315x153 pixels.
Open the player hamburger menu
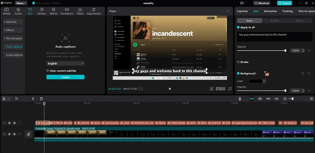228,11
